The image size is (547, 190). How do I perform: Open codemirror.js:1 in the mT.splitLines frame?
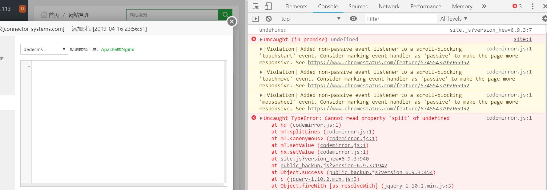349,132
